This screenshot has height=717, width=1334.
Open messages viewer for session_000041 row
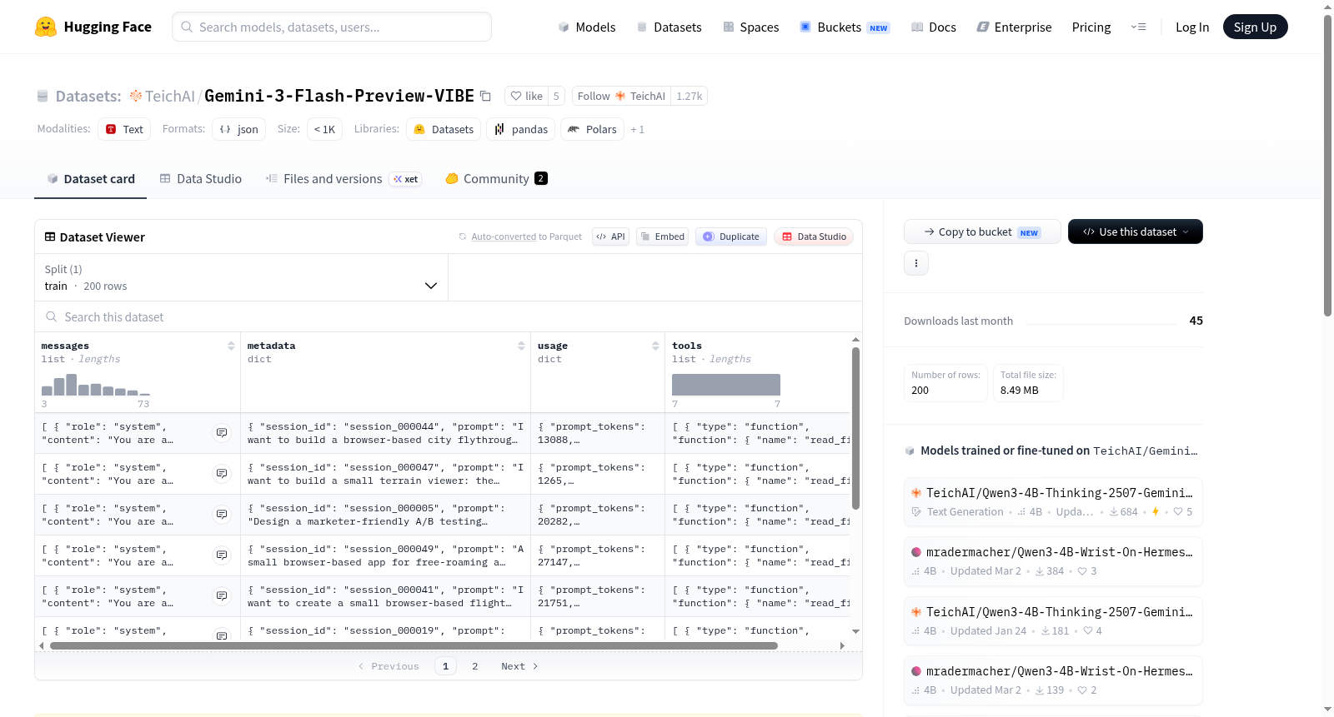tap(222, 596)
